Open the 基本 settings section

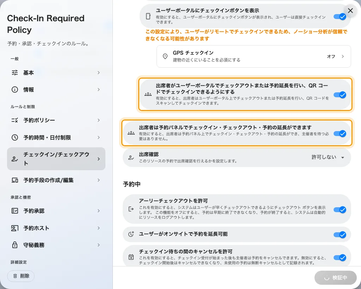coord(56,73)
